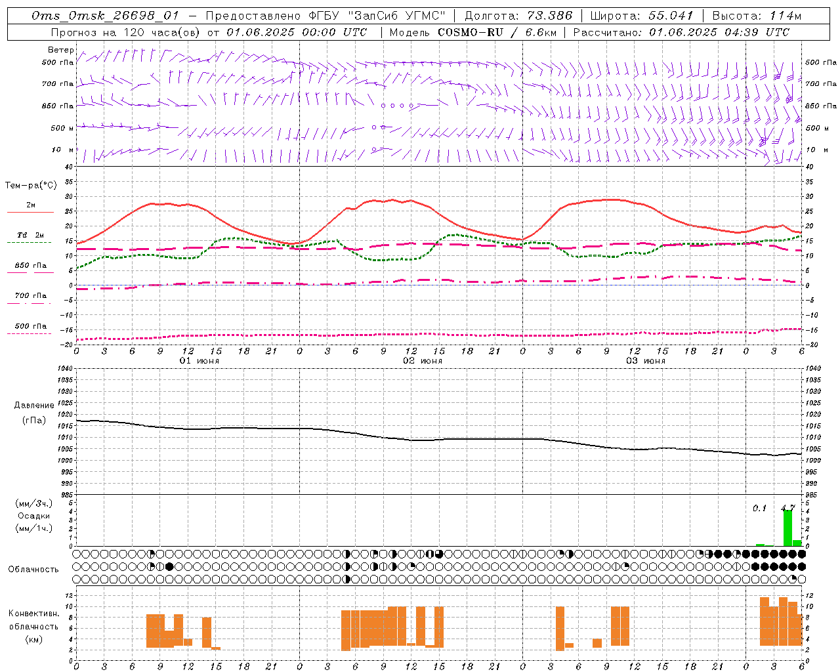840x672 pixels.
Task: Click the Конвективн. convective cloud label
Action: pos(34,614)
